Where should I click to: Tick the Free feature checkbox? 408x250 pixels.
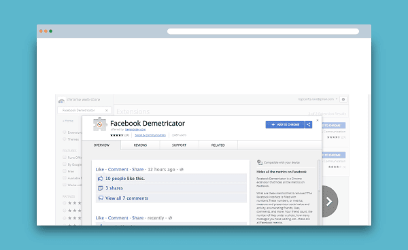point(65,171)
